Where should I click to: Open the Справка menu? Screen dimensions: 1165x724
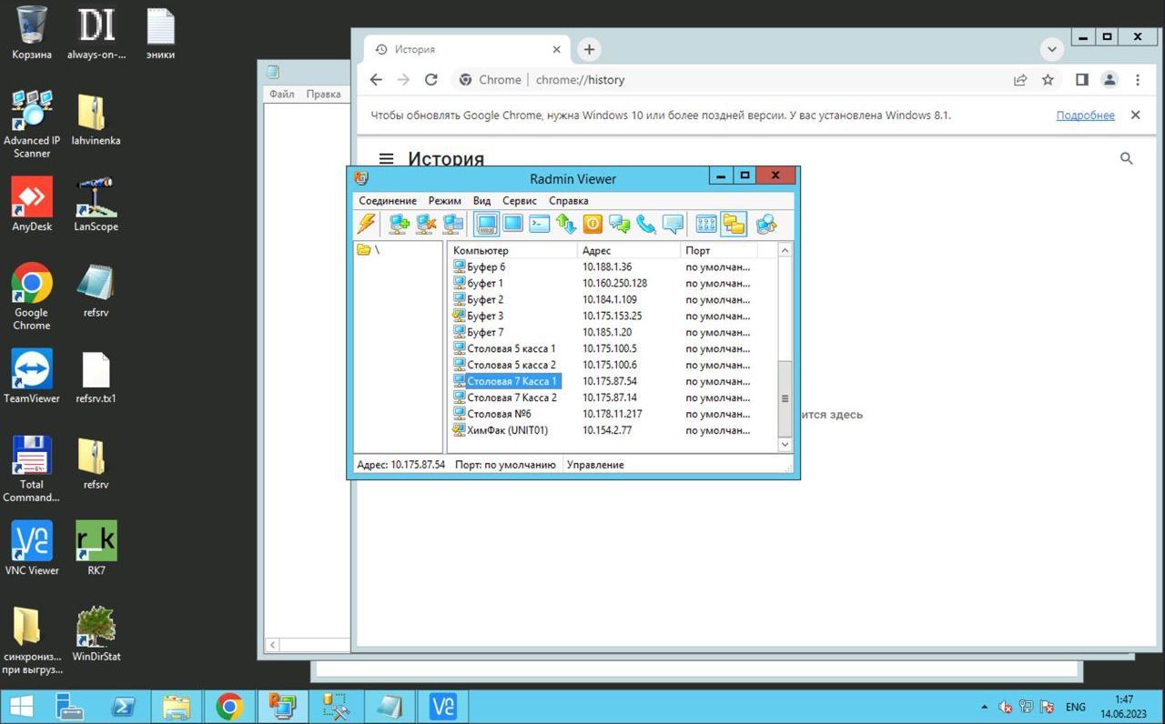click(x=569, y=200)
